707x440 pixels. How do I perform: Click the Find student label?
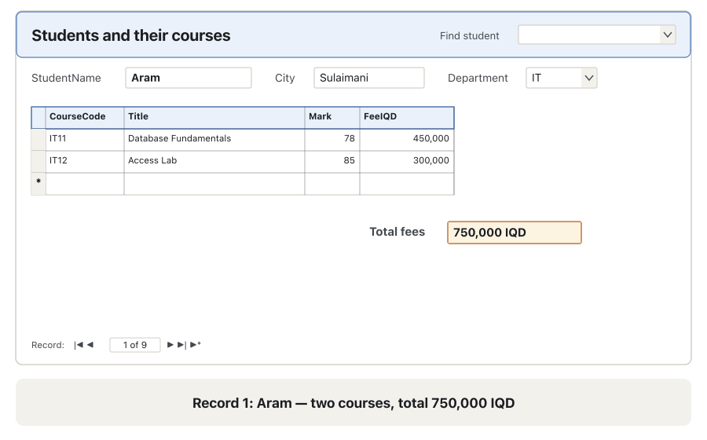click(x=470, y=35)
